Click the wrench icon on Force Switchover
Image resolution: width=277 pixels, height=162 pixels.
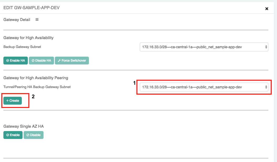click(59, 61)
